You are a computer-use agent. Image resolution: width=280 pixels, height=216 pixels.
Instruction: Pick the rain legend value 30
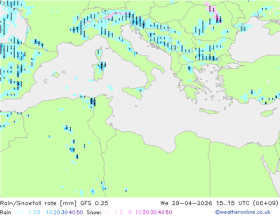click(x=64, y=212)
